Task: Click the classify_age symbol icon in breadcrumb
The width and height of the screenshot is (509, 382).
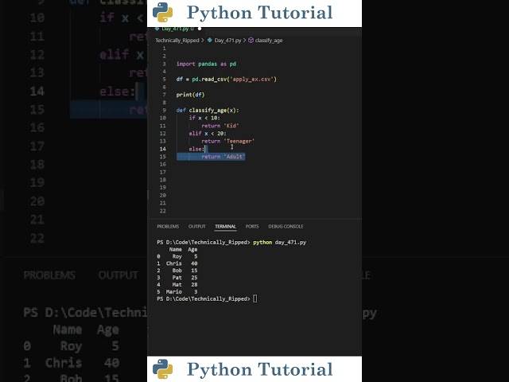Action: [251, 41]
